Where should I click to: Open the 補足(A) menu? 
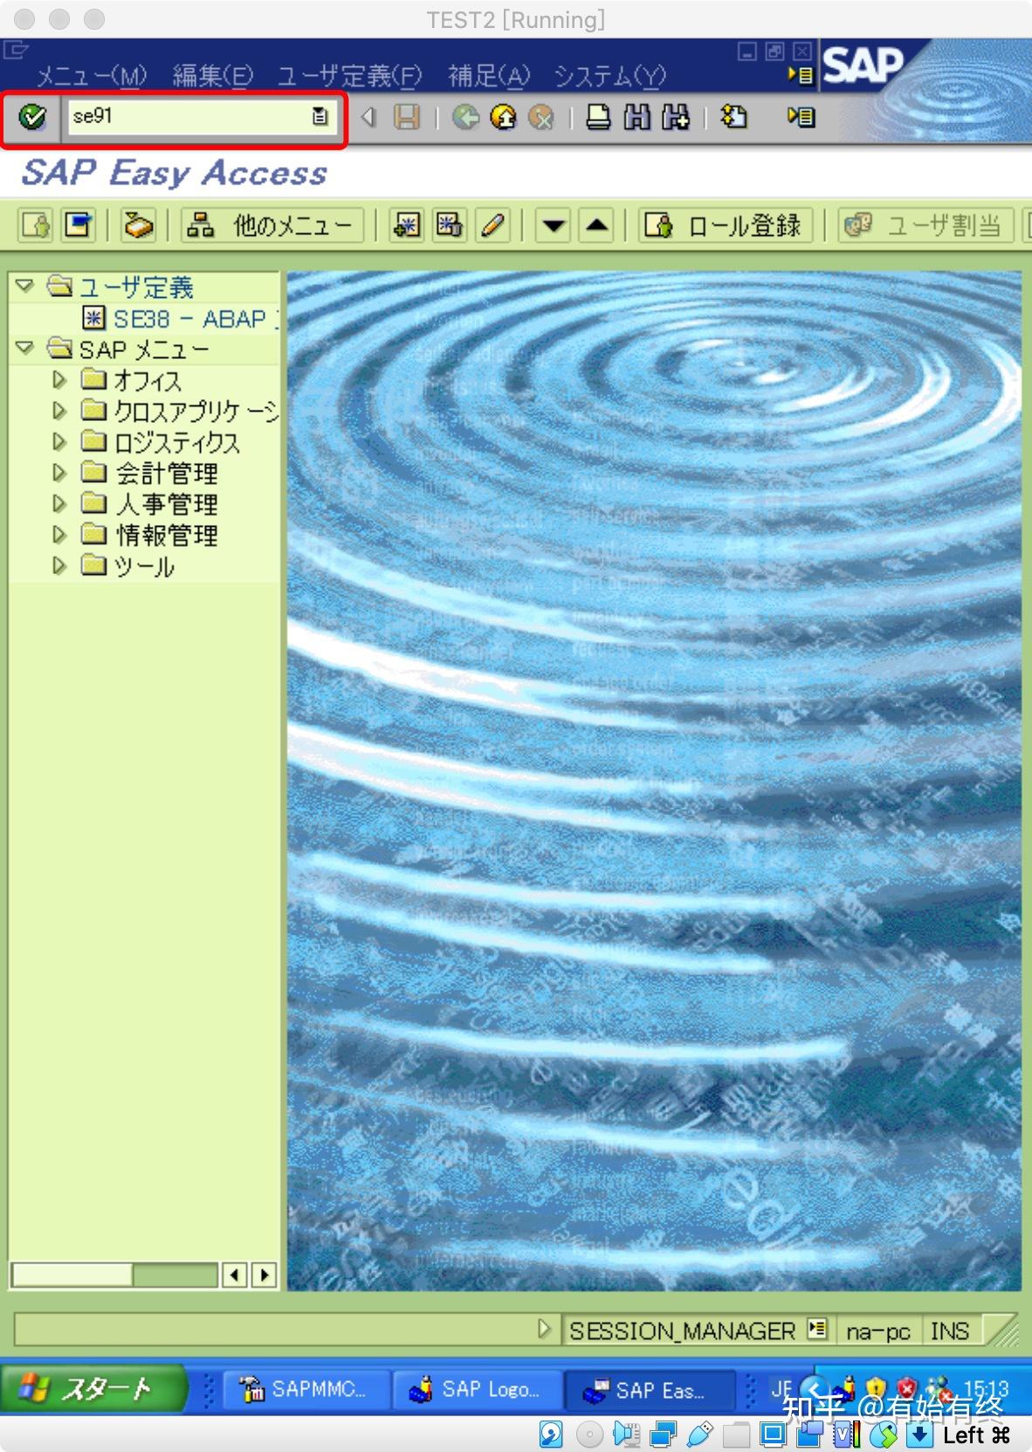[489, 76]
